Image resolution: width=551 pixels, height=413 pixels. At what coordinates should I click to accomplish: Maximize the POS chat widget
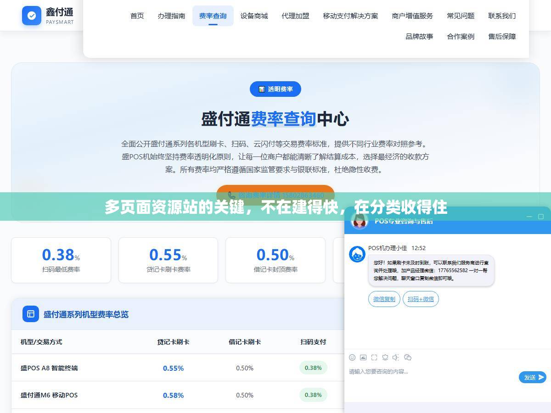click(x=541, y=217)
